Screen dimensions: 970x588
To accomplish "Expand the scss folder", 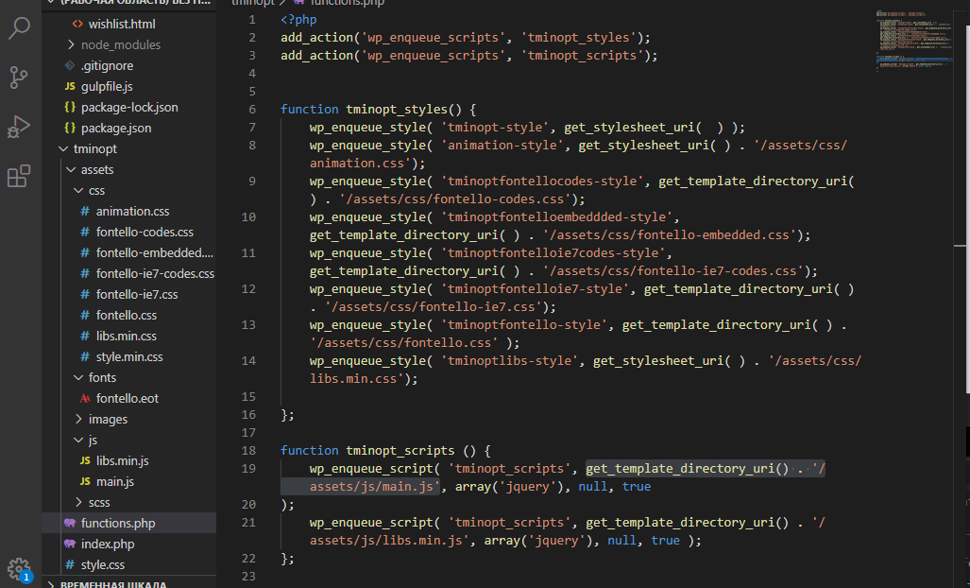I will point(99,503).
